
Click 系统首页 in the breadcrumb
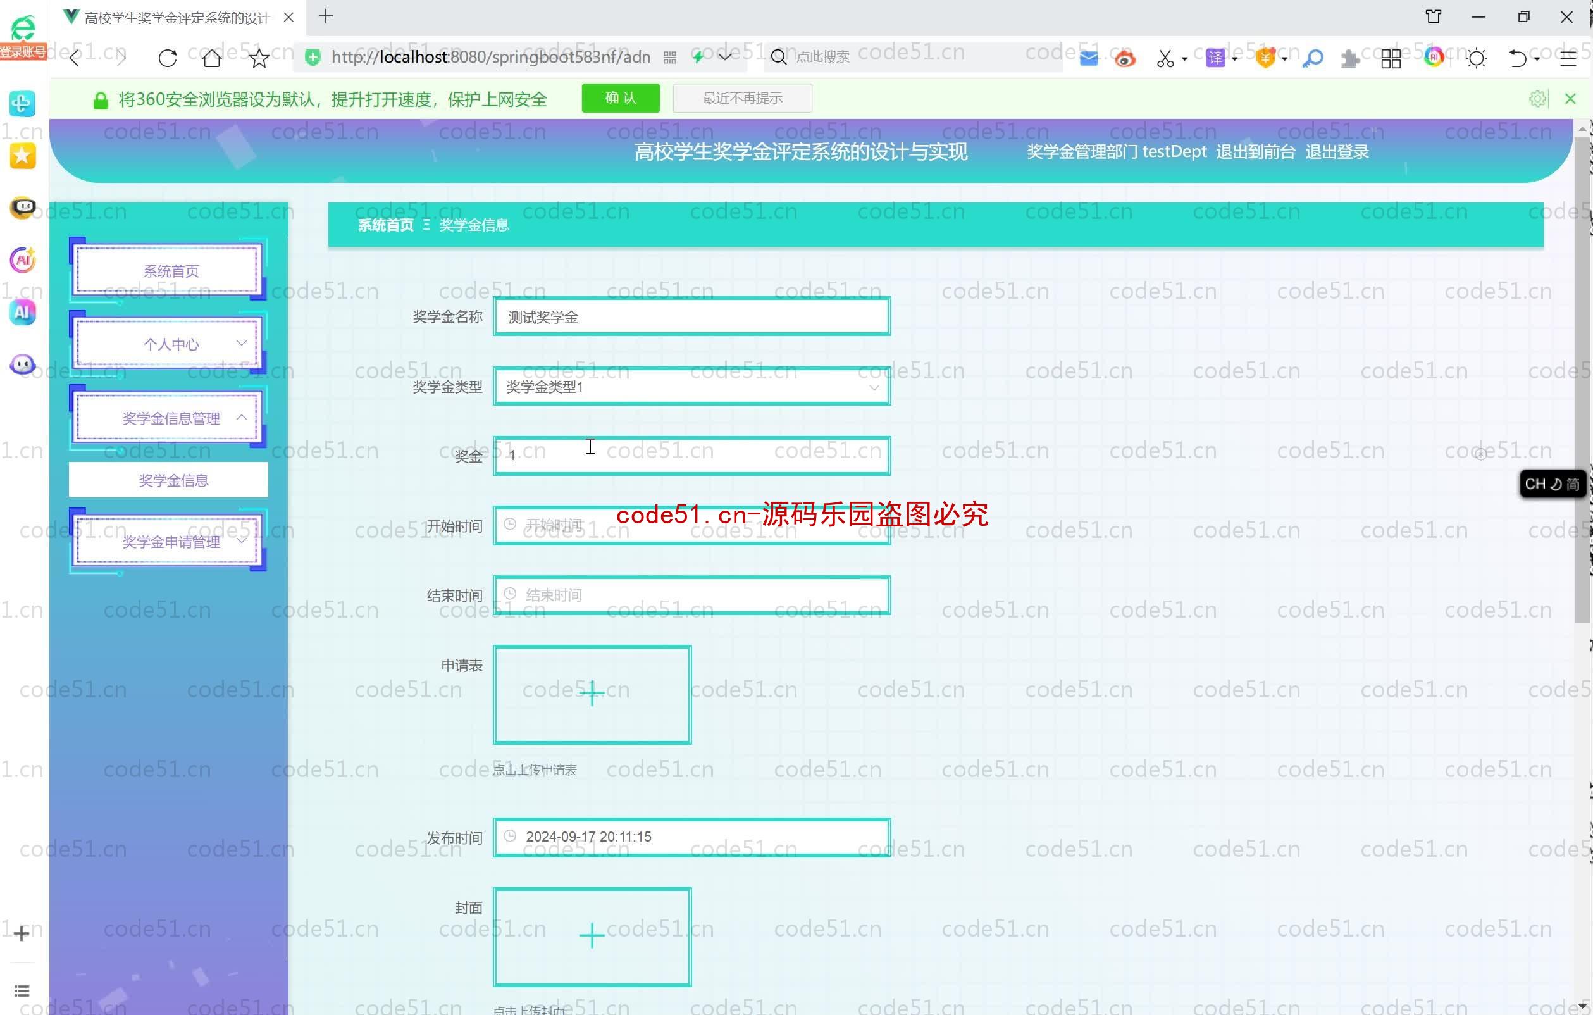386,225
